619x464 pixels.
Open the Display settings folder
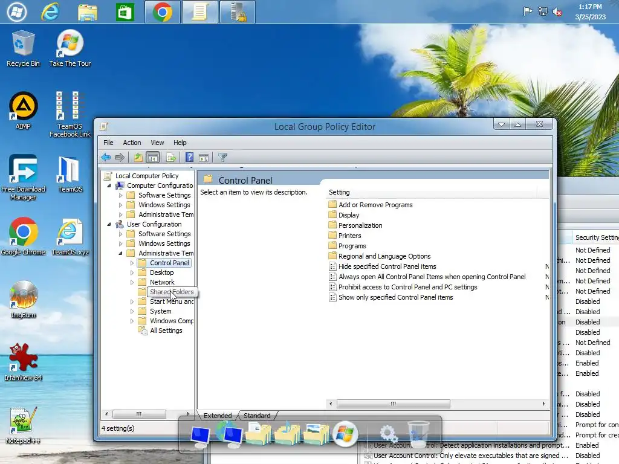click(349, 215)
